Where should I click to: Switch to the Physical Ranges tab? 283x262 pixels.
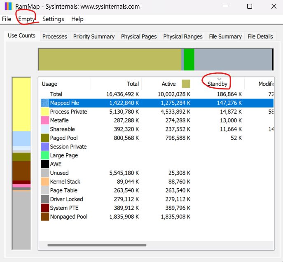point(183,36)
